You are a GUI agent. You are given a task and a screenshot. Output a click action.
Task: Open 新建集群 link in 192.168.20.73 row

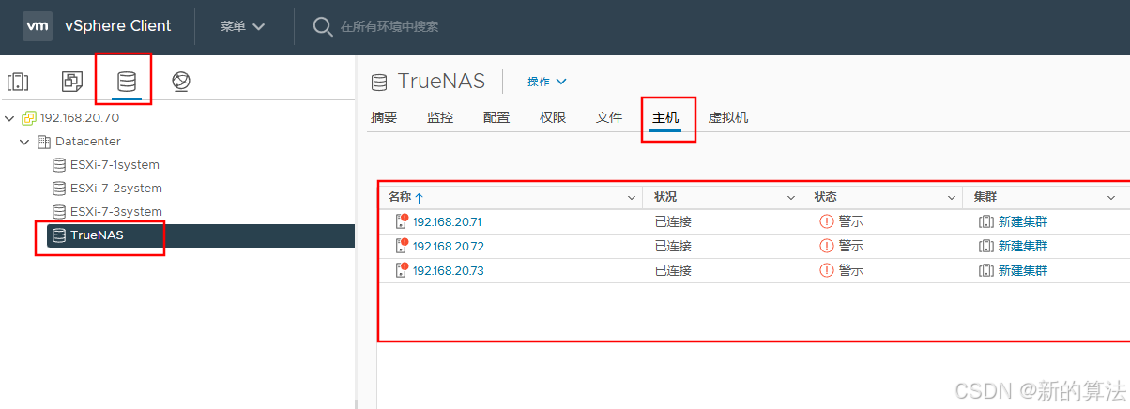(1023, 270)
